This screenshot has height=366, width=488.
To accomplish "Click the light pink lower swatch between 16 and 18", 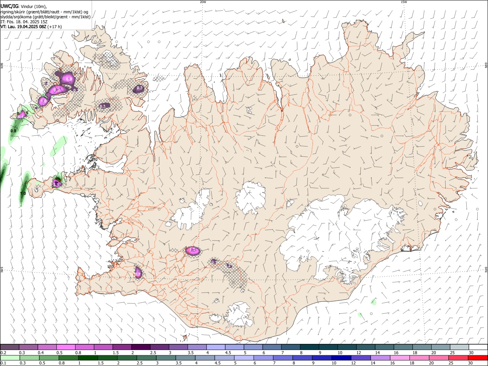I will [400, 358].
